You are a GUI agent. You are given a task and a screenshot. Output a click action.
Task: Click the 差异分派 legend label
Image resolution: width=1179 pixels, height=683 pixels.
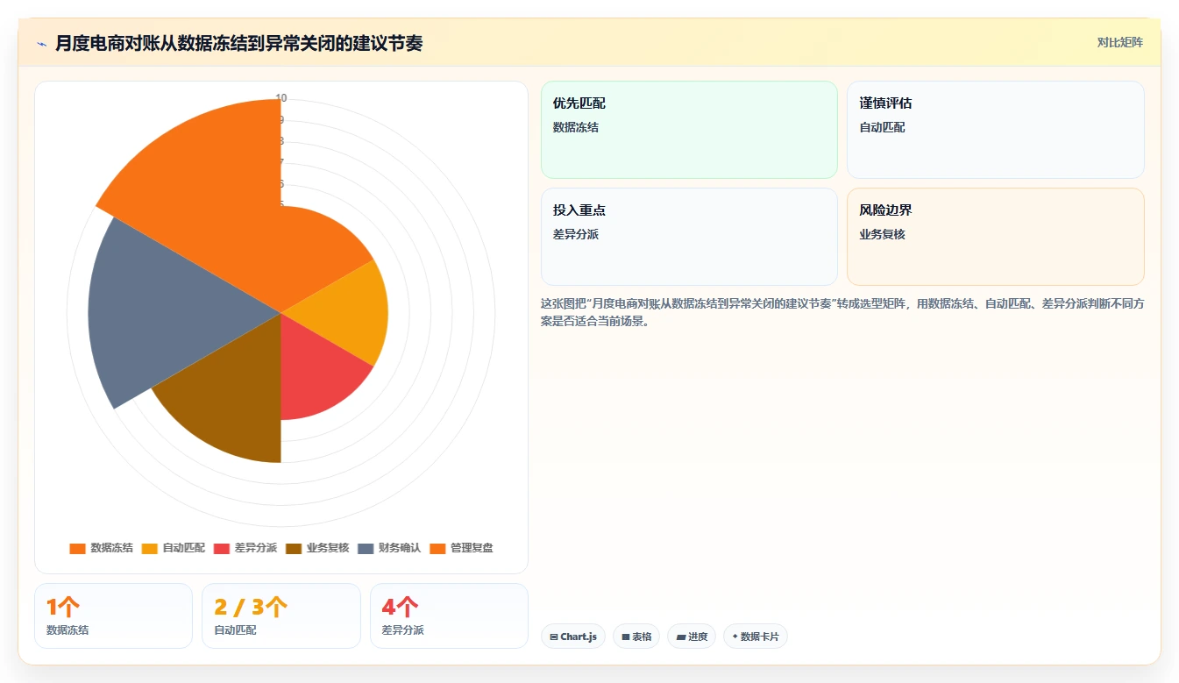[256, 548]
